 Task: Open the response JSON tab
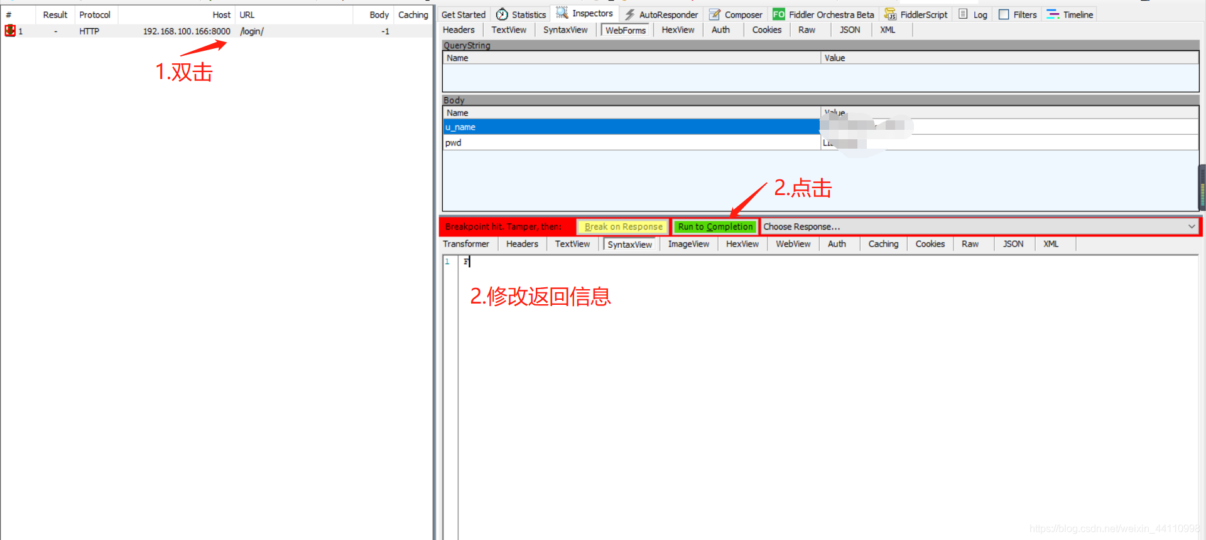pos(1013,244)
